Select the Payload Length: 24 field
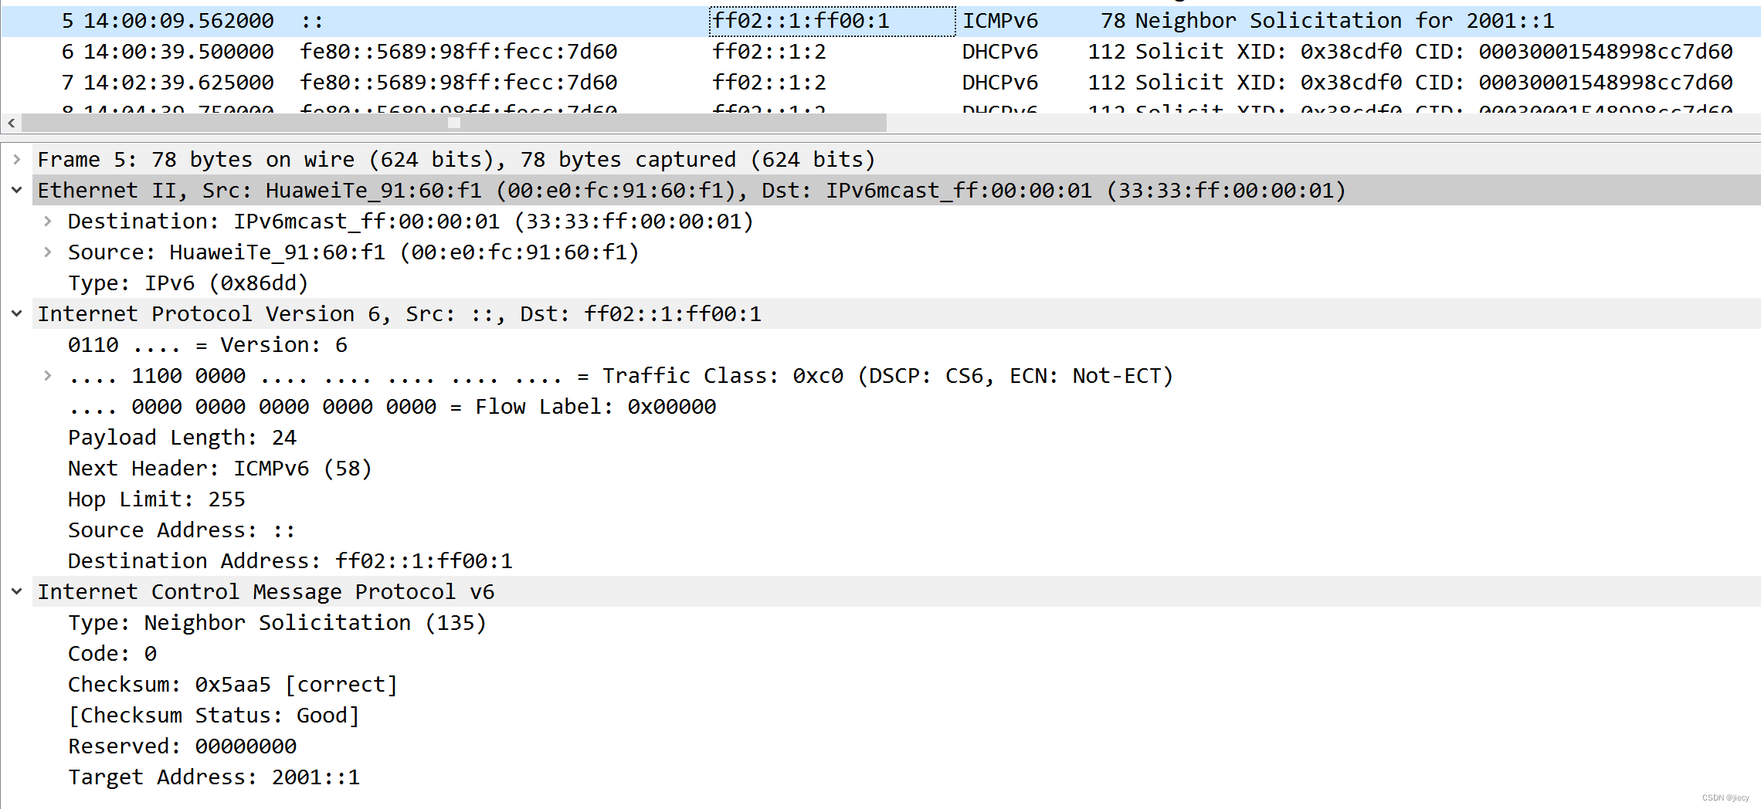 click(182, 437)
